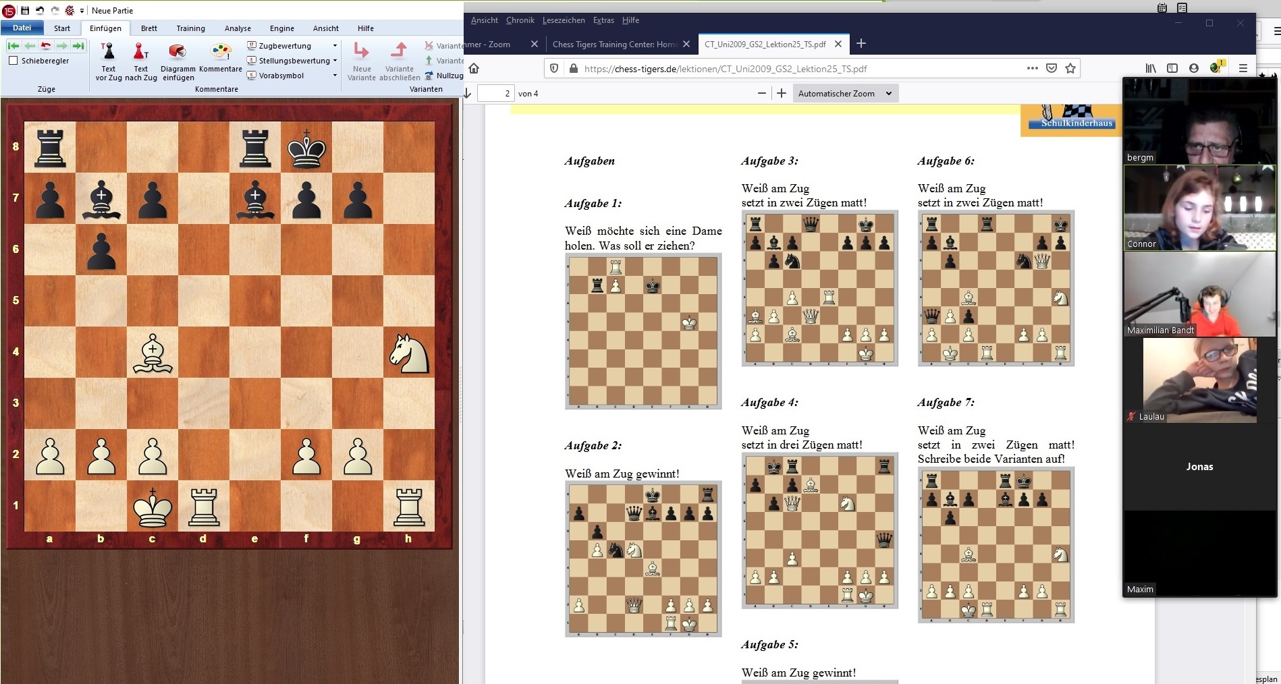Open Kommentare palette icon

(x=221, y=51)
